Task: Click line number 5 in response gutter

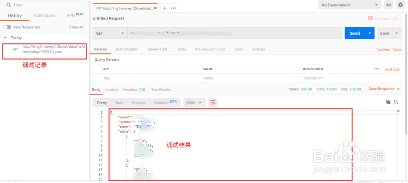Action: 102,131
